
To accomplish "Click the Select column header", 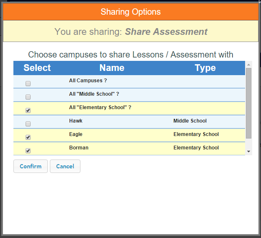I will tap(37, 68).
